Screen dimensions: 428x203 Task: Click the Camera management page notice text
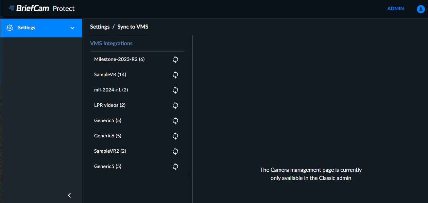pos(311,174)
